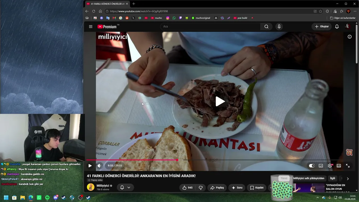Show hidden system tray icons chevron
Image resolution: width=359 pixels, height=202 pixels.
tap(317, 198)
